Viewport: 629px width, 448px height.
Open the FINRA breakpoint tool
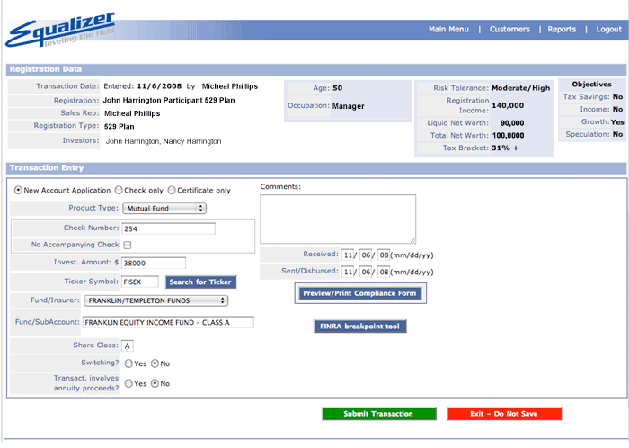tap(360, 327)
